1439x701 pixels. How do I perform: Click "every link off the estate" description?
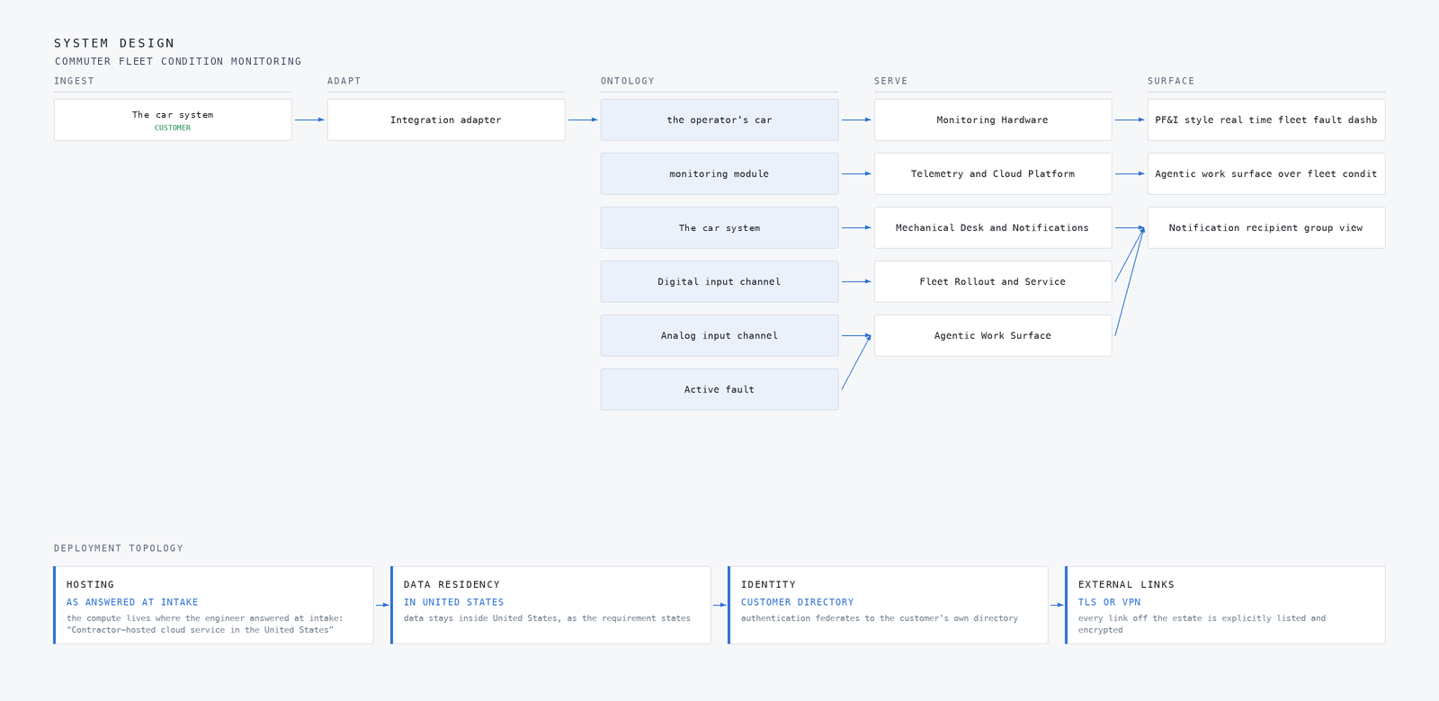1202,624
